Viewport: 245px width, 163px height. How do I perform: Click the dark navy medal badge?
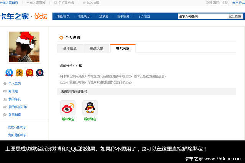coord(39,73)
